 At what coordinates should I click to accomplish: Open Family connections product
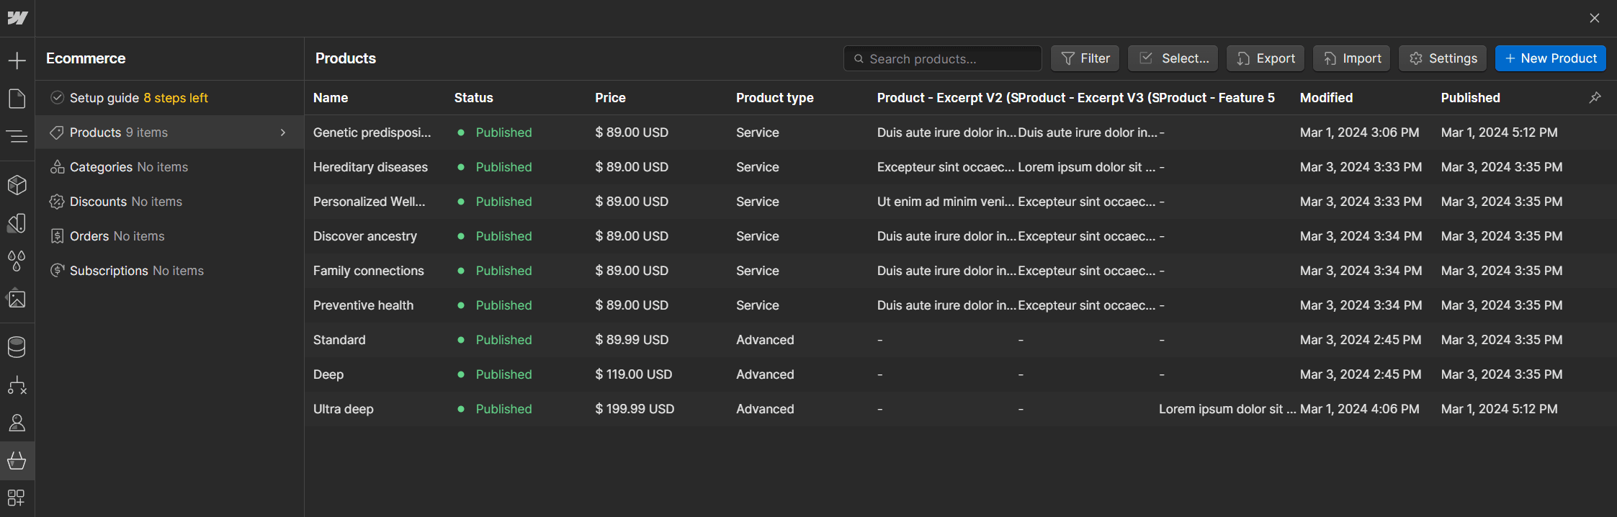coord(961,271)
